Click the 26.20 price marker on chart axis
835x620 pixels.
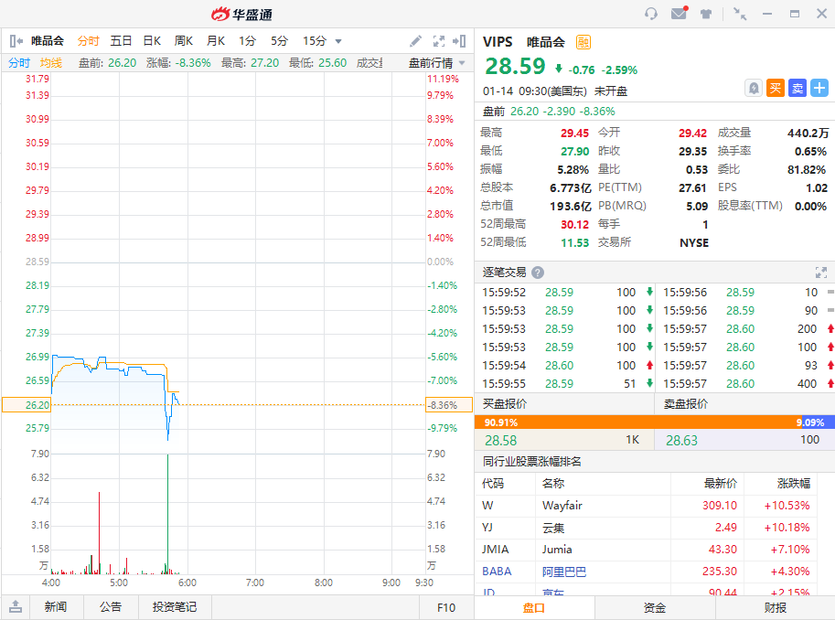pyautogui.click(x=27, y=405)
